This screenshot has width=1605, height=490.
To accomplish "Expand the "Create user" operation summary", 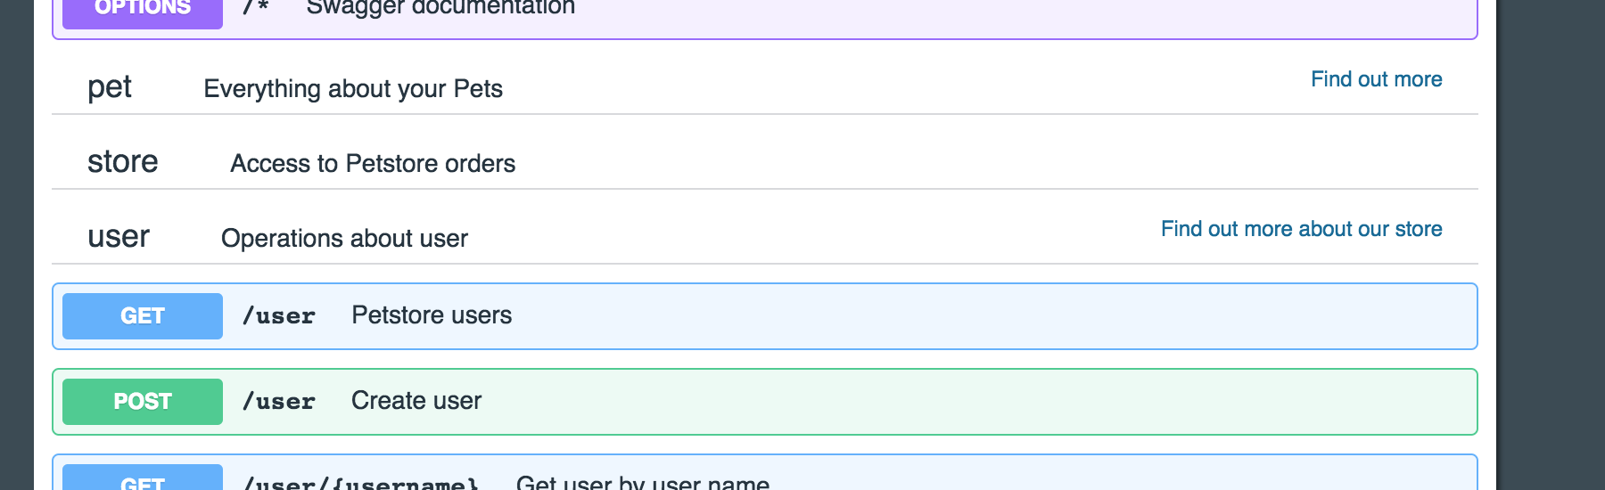I will tap(416, 401).
